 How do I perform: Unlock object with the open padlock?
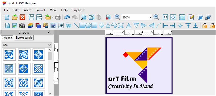point(212,26)
